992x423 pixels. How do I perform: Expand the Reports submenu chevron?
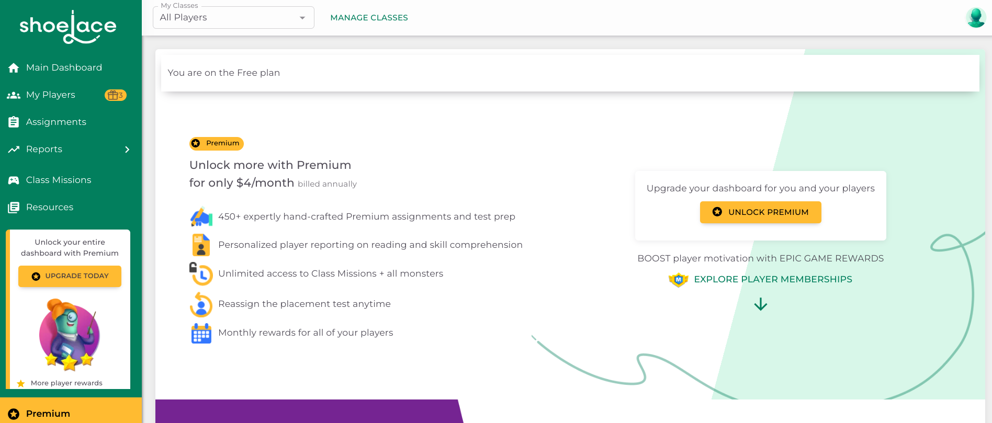(127, 150)
